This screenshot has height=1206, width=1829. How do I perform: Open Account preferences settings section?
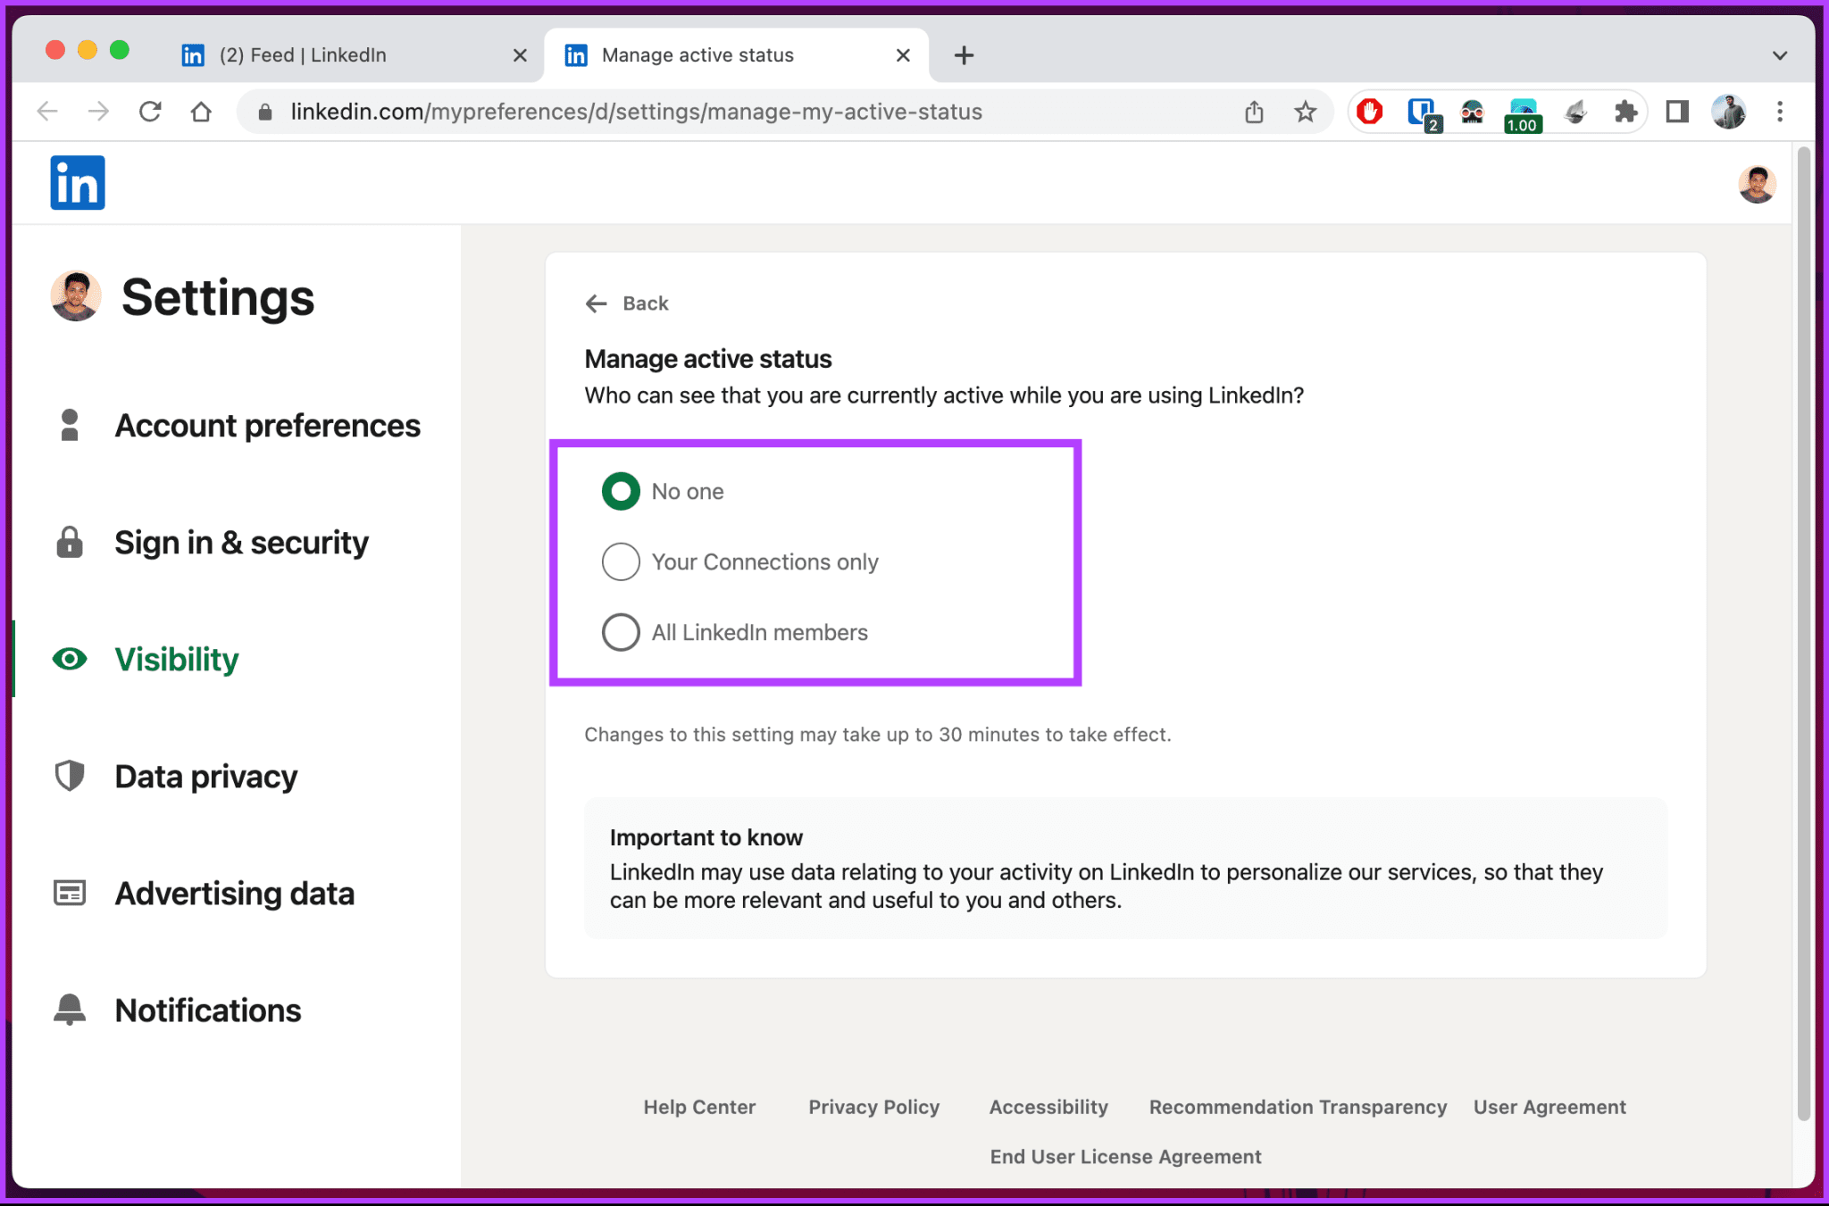click(266, 422)
